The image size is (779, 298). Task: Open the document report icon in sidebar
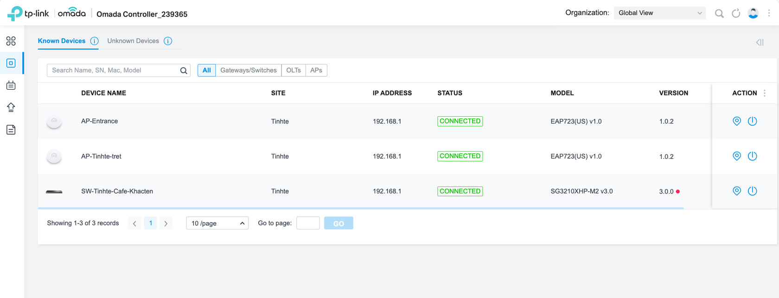[11, 130]
